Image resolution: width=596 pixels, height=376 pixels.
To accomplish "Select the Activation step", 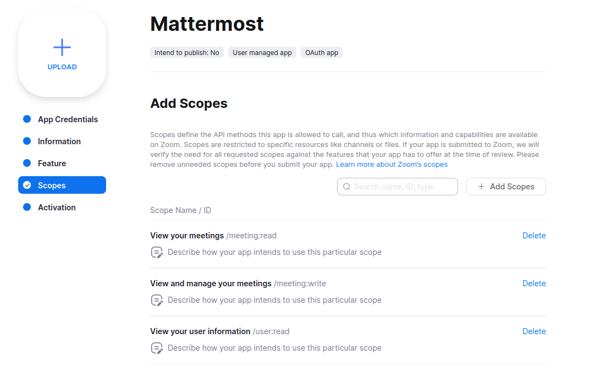I will coord(57,208).
